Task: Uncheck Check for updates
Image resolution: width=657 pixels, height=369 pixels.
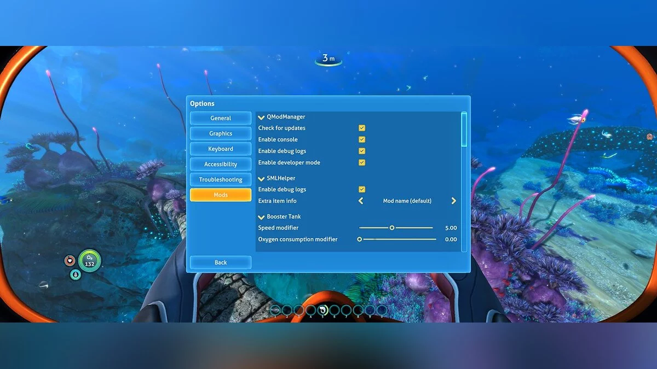Action: point(362,127)
